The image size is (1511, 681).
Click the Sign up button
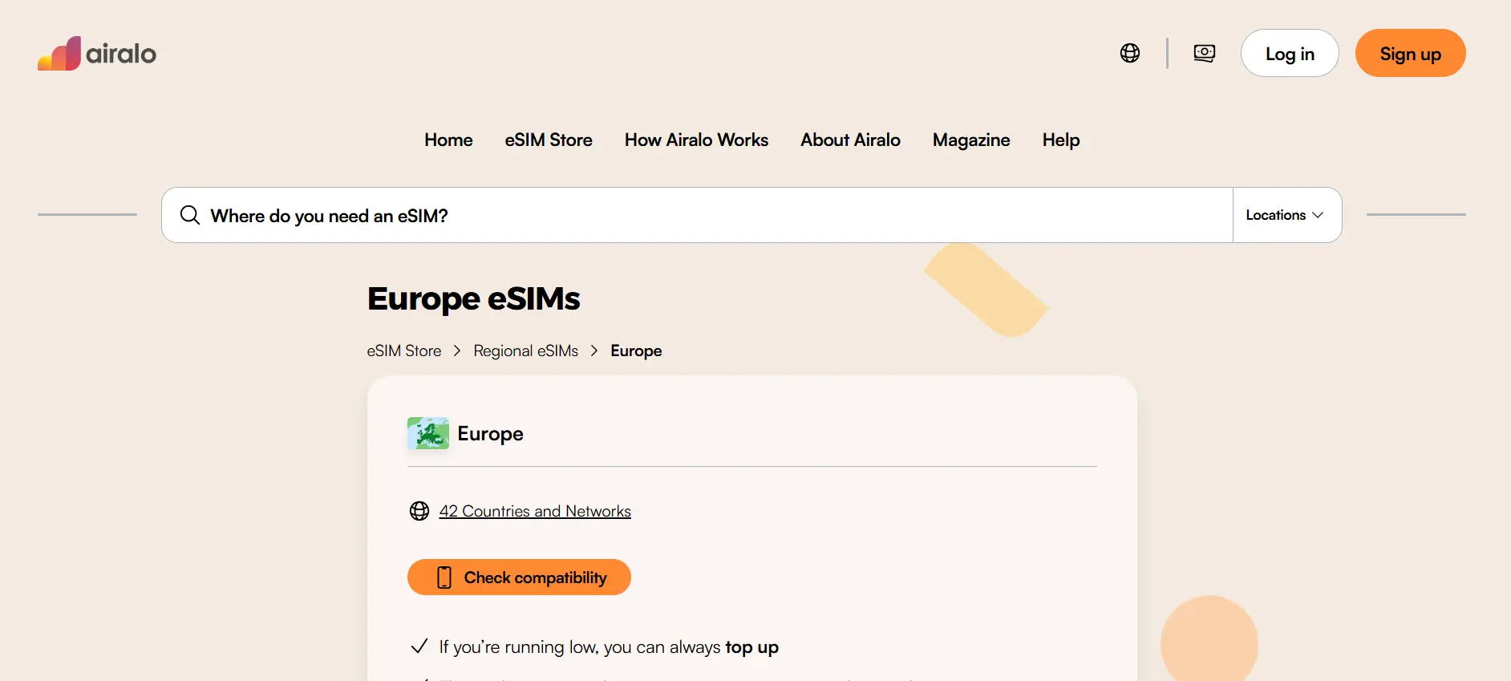tap(1411, 53)
